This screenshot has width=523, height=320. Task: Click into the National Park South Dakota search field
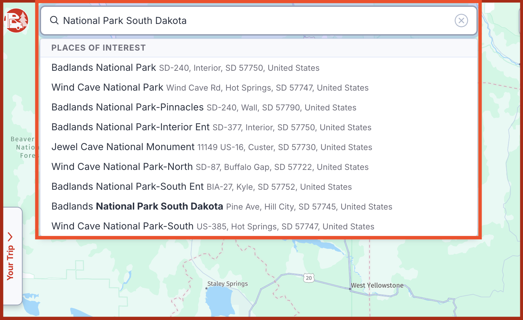[258, 21]
